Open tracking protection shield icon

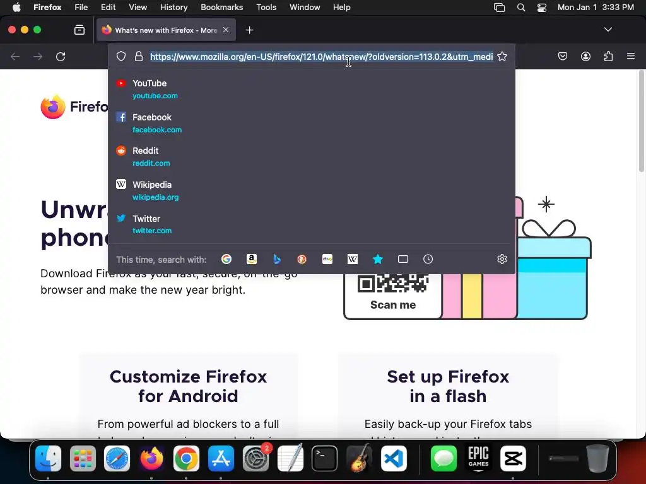pyautogui.click(x=120, y=56)
